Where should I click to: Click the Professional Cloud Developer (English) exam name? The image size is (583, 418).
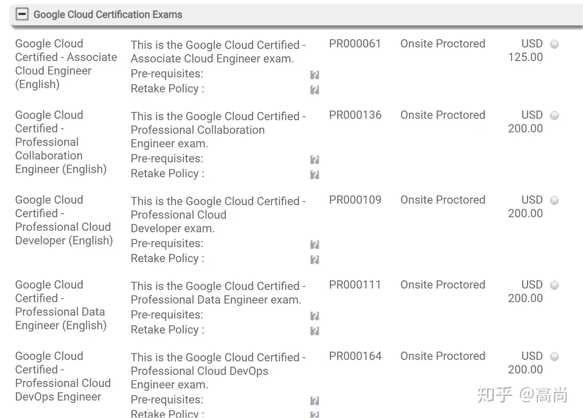(x=64, y=220)
